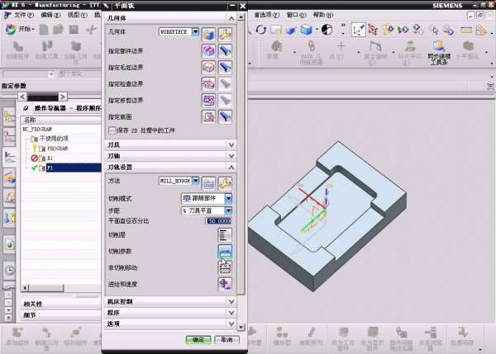Open the 非切削移动 settings icon
Screen dimensions: 496x354
(x=225, y=267)
